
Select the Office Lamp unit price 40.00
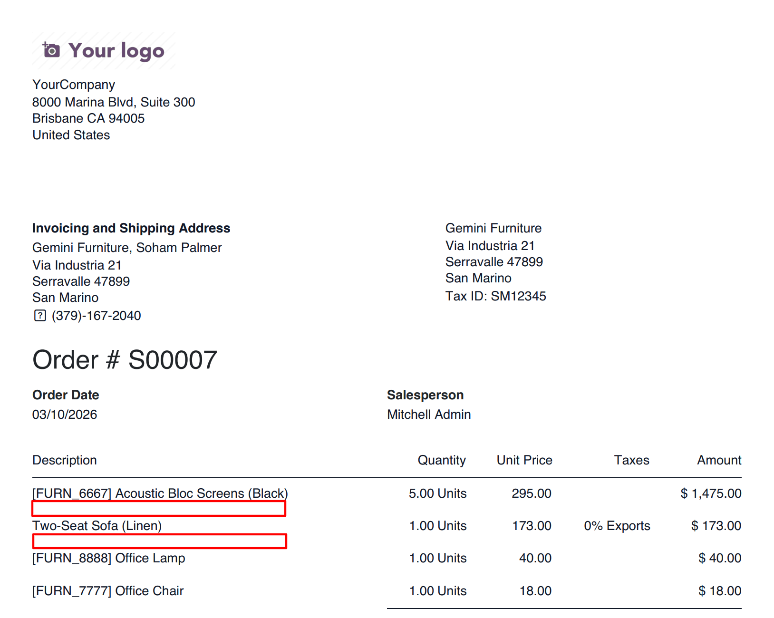point(535,558)
